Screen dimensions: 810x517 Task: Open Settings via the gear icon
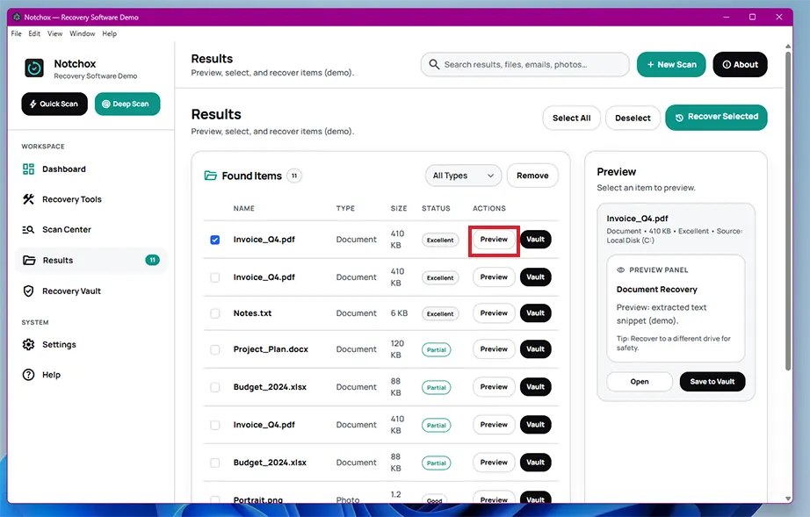pyautogui.click(x=28, y=344)
